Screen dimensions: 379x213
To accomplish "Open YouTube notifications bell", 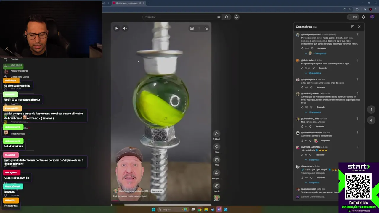I will [364, 17].
